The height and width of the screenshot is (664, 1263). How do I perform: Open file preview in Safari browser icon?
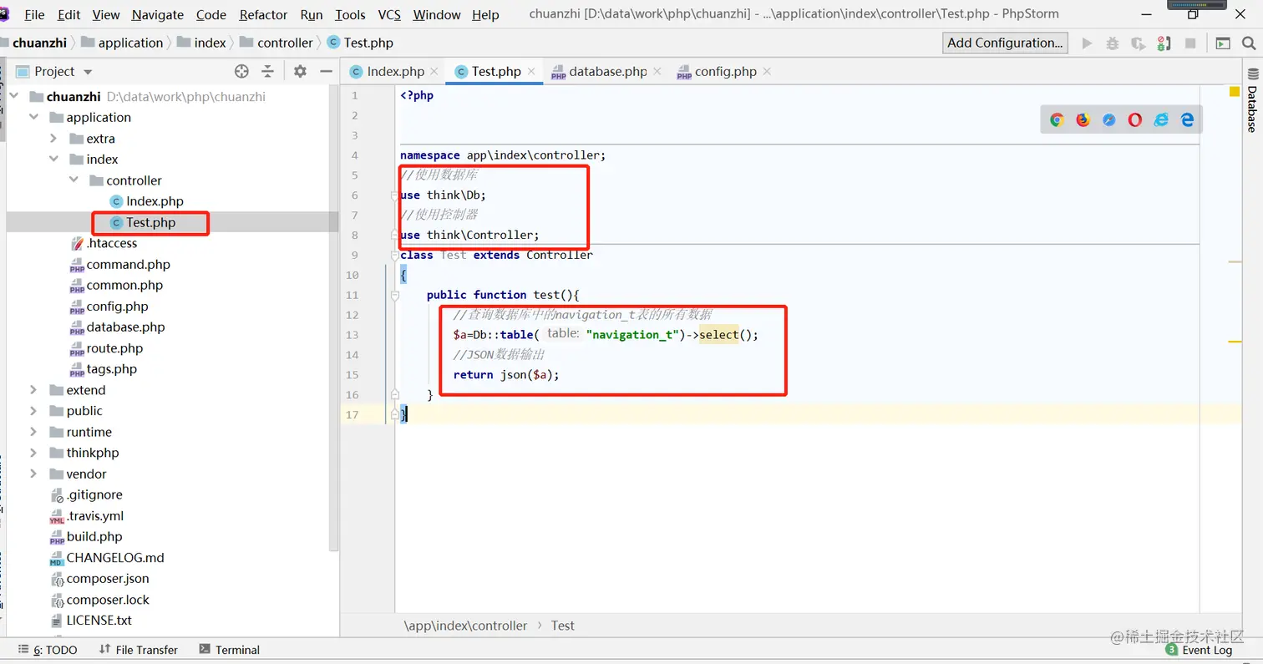click(1109, 120)
